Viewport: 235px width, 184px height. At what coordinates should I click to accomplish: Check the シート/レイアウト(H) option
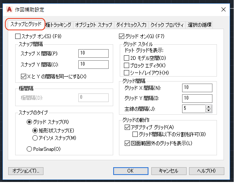(126, 73)
